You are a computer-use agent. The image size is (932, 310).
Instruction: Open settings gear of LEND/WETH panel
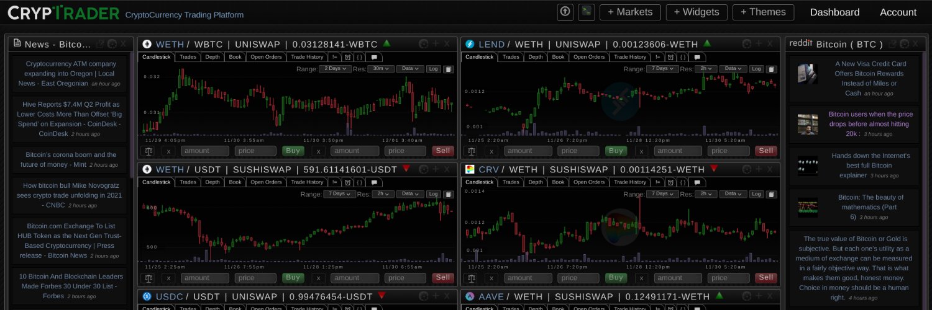click(747, 44)
